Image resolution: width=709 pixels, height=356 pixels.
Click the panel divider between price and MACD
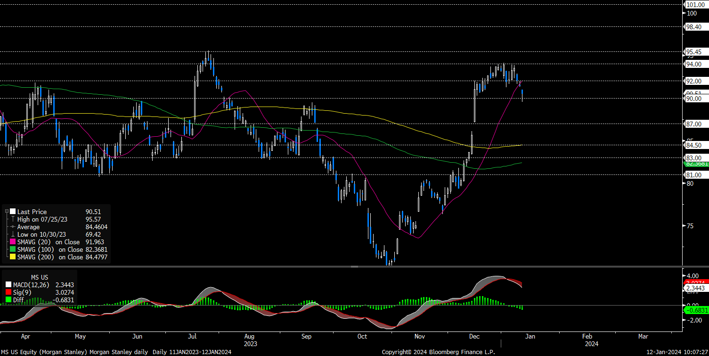pos(354,266)
